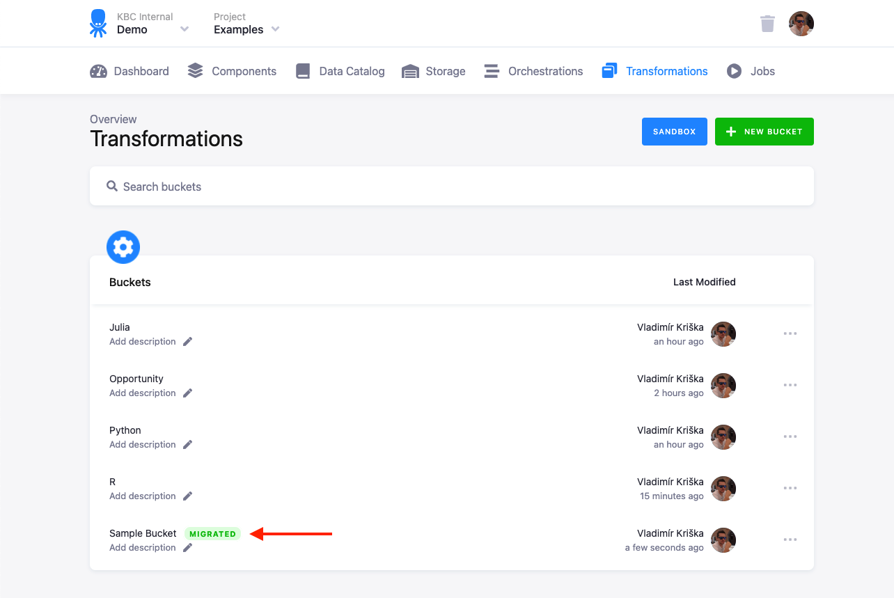The width and height of the screenshot is (894, 598).
Task: Open the Storage tab
Action: point(433,71)
